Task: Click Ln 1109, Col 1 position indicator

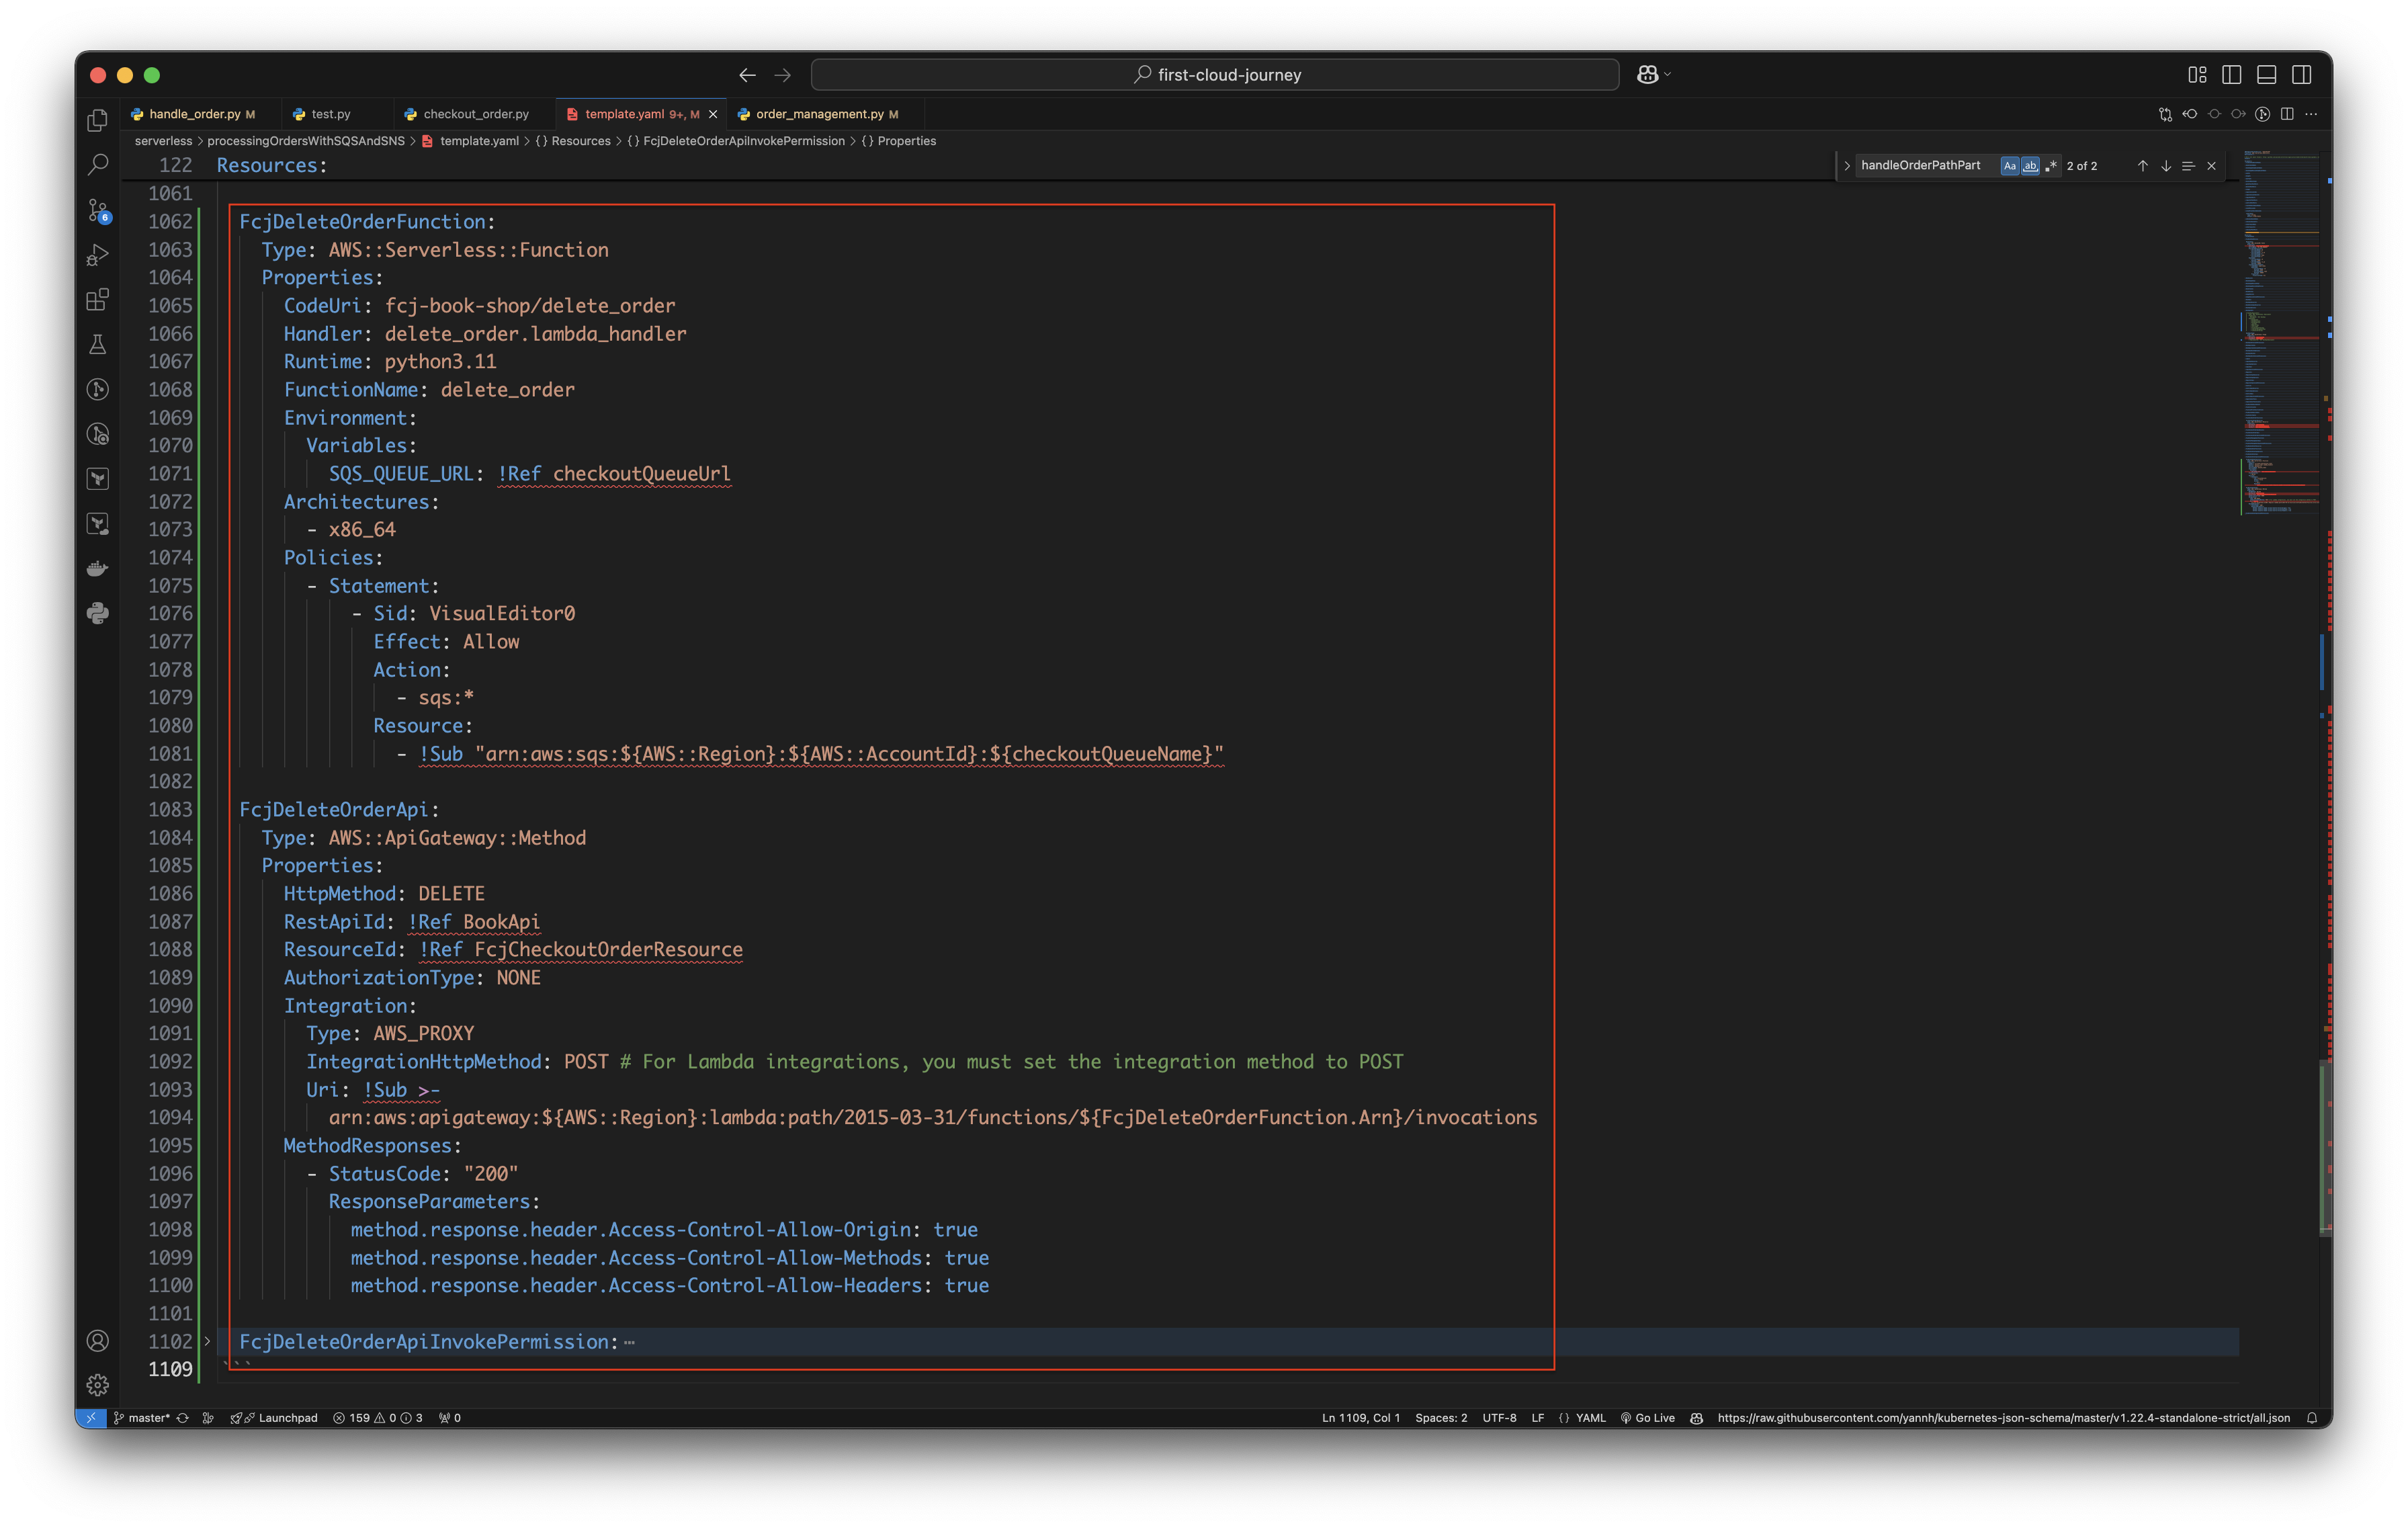Action: (1360, 1418)
